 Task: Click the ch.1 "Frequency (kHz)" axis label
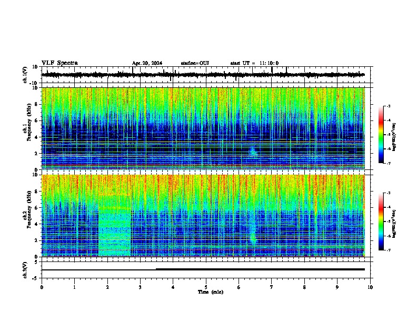[x=29, y=122]
